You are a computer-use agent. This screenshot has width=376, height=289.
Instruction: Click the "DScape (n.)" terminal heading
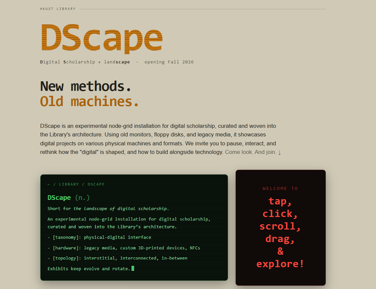69,198
